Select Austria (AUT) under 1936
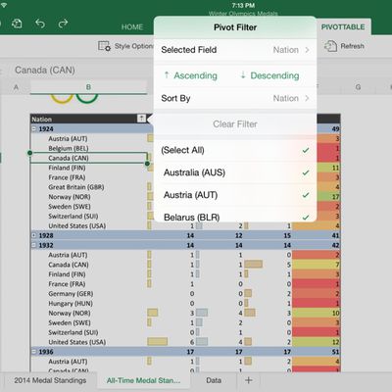392x392 pixels. [x=68, y=362]
